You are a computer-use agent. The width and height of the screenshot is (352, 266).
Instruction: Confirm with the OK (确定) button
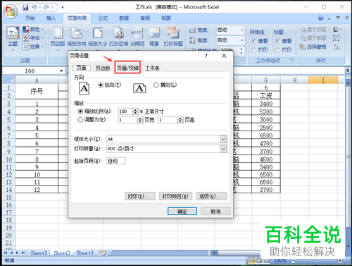click(x=182, y=211)
